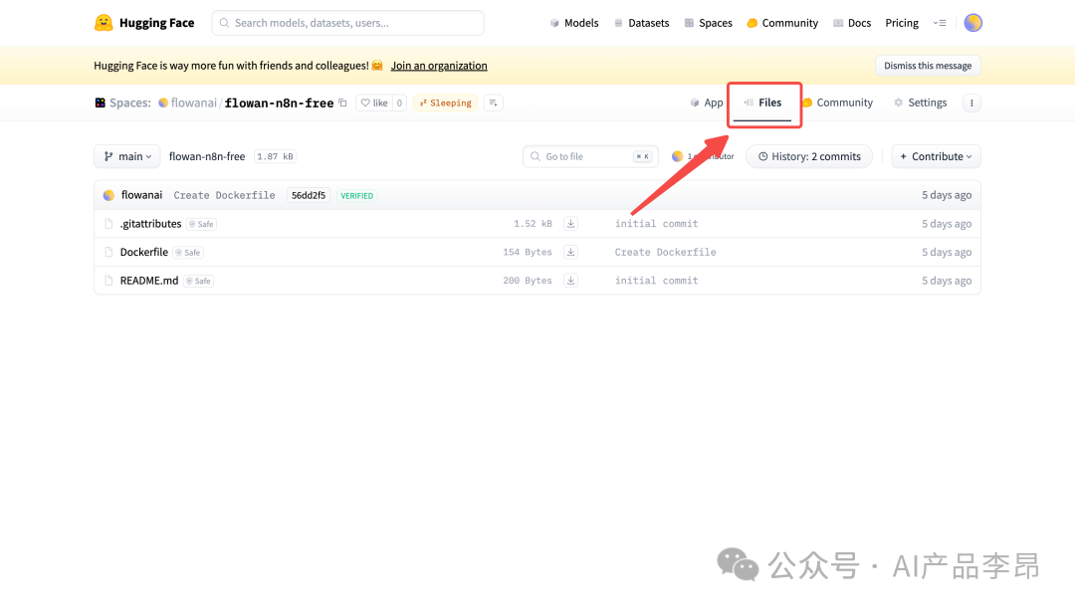Click the like count 0
1075x609 pixels.
pyautogui.click(x=399, y=102)
